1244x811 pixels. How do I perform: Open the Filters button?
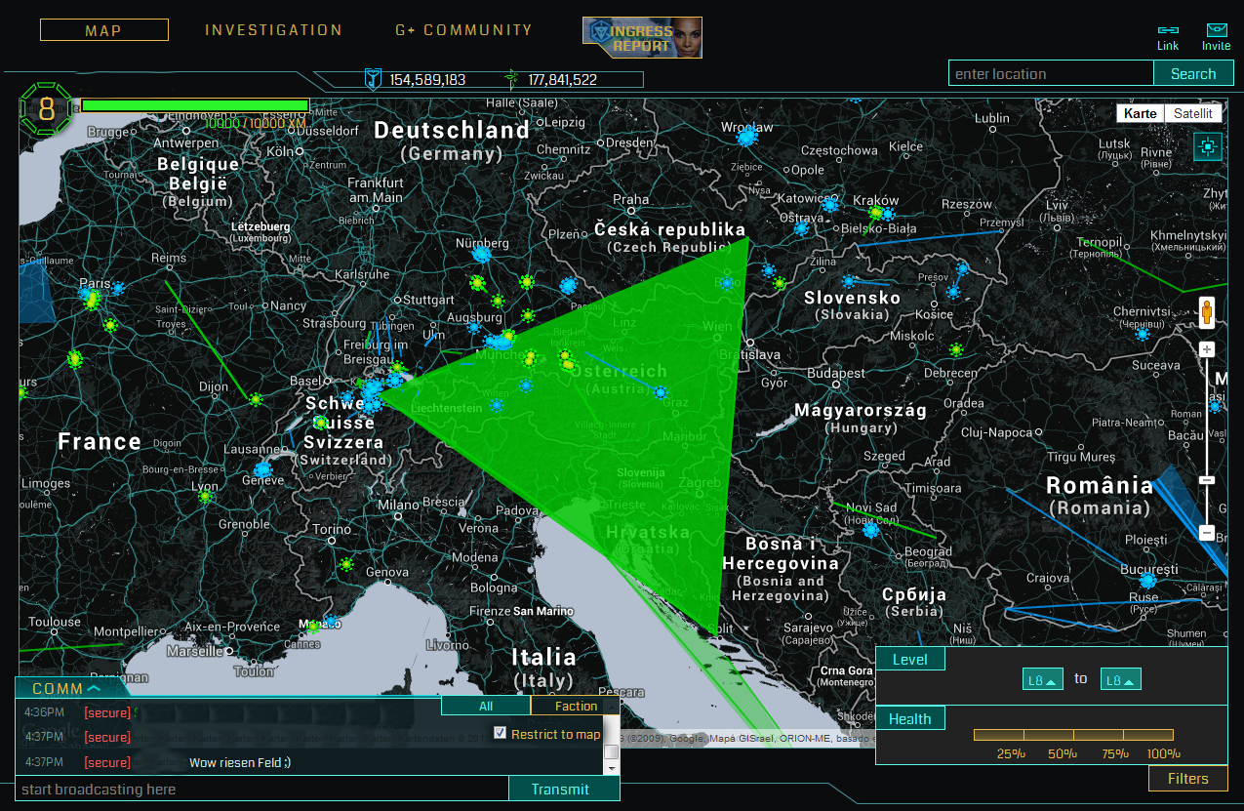(1187, 778)
